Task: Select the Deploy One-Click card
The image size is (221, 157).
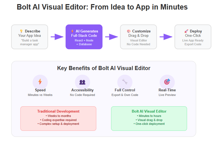Action: click(x=193, y=37)
